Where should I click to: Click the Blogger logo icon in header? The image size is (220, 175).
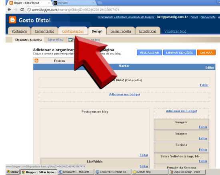coord(13,20)
